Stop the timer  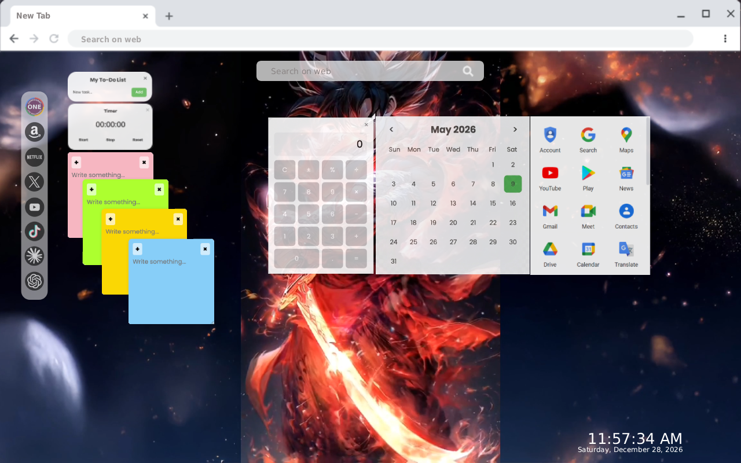(x=110, y=140)
